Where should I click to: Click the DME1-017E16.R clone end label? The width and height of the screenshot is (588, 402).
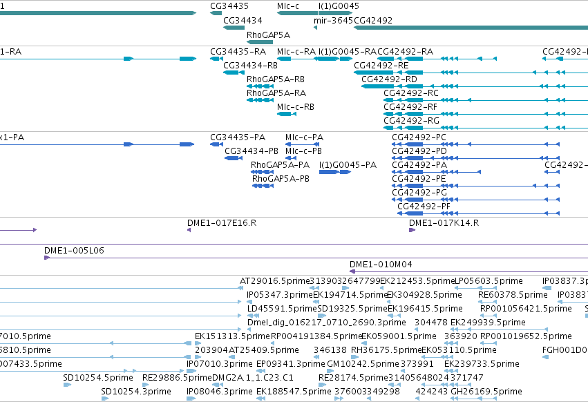(x=222, y=223)
